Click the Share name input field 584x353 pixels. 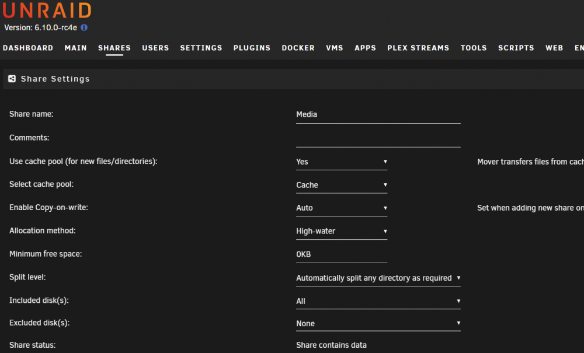click(378, 114)
